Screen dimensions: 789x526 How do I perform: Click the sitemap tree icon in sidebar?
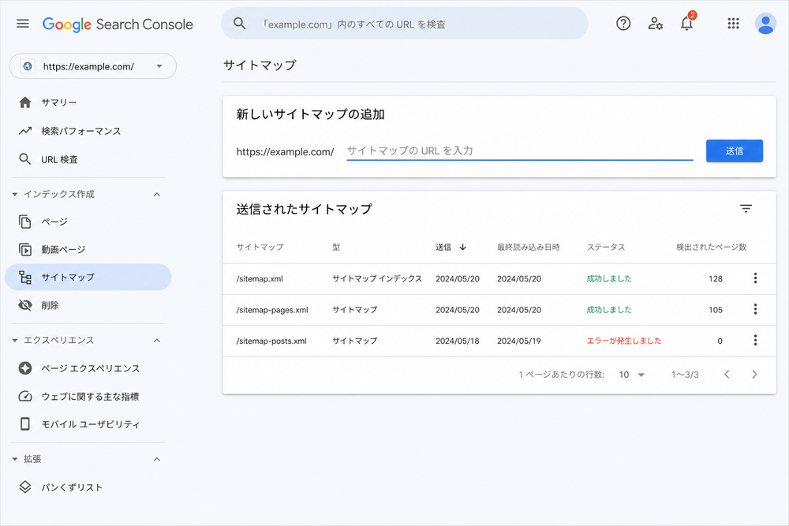(25, 277)
